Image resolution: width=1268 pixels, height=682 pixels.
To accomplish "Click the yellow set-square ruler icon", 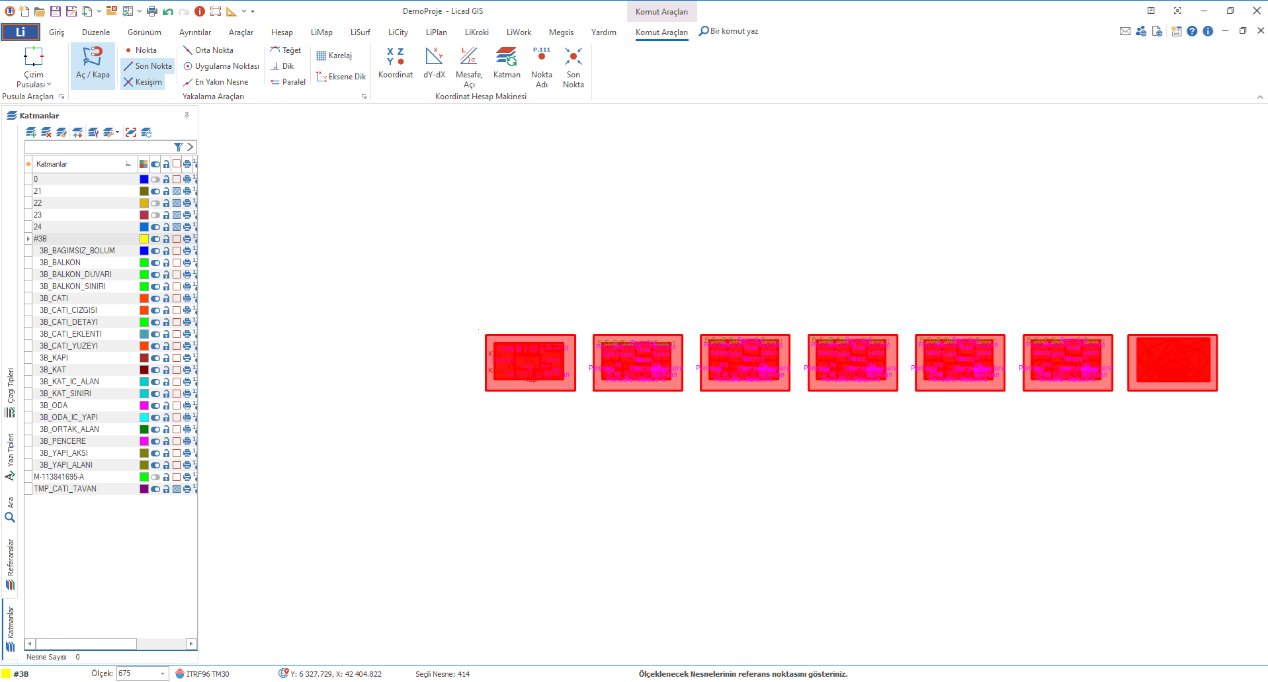I will point(232,11).
